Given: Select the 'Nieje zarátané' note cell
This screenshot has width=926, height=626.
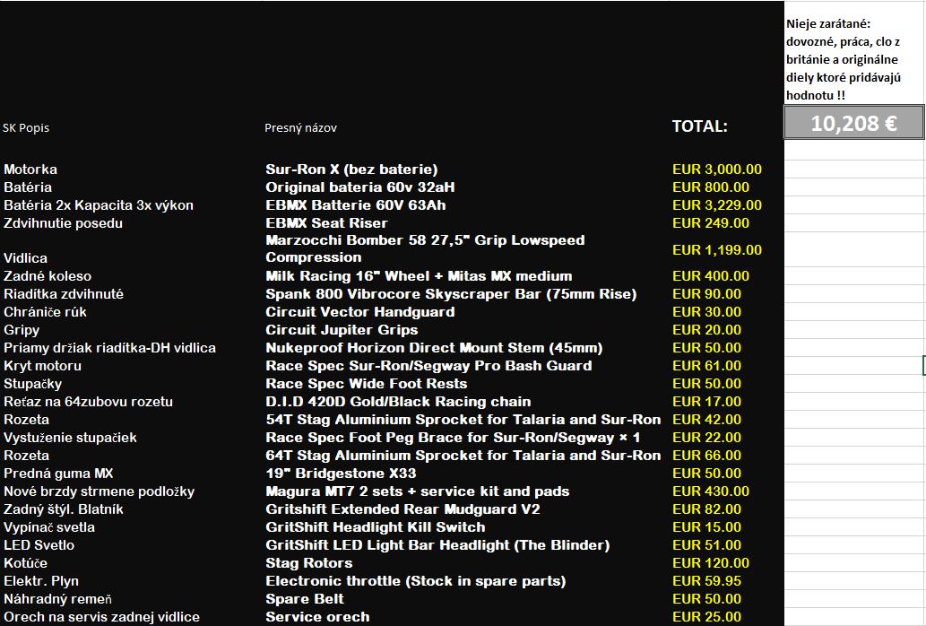Looking at the screenshot, I should pos(854,59).
